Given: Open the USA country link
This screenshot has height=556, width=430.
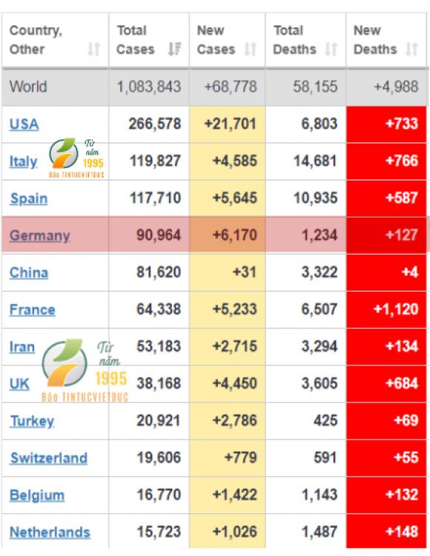Looking at the screenshot, I should point(24,124).
